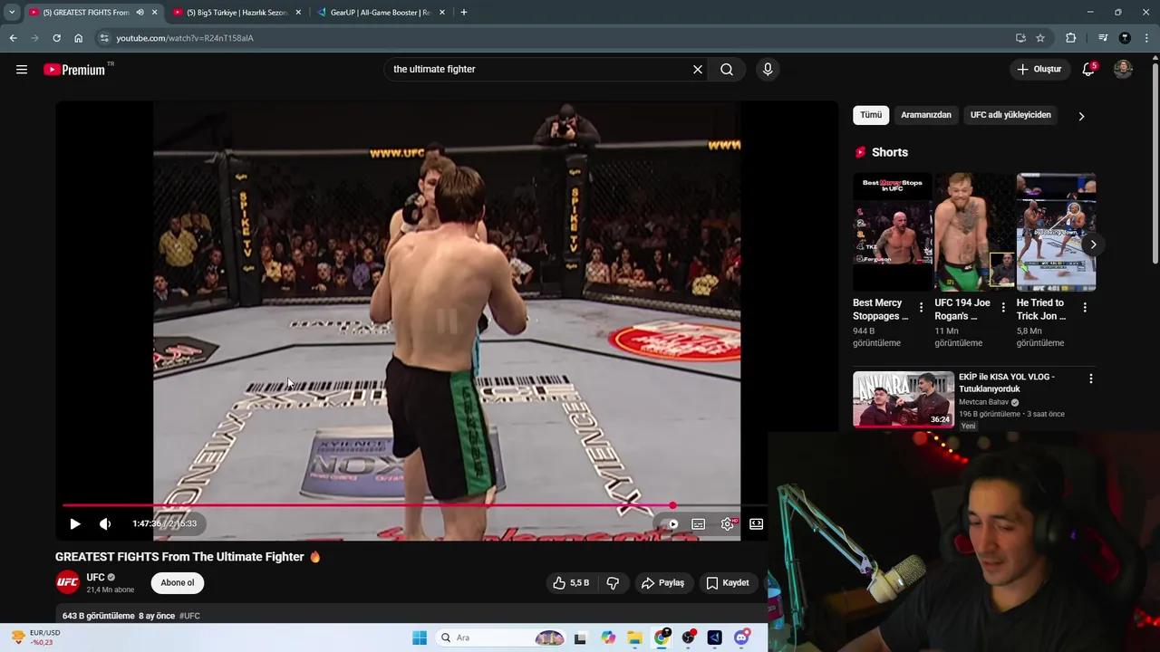Image resolution: width=1160 pixels, height=652 pixels.
Task: Close the Big5 Türkiye tab
Action: point(298,13)
